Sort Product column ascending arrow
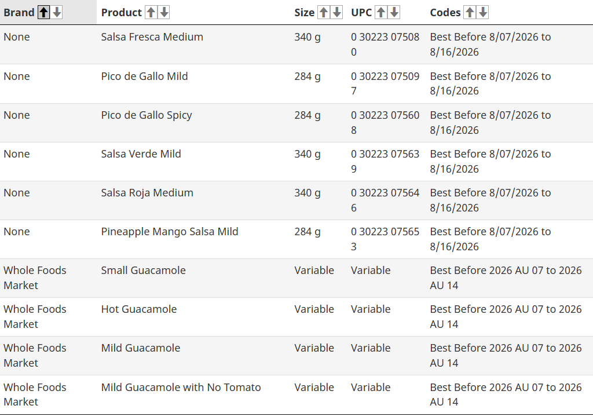593x420 pixels. (x=151, y=13)
